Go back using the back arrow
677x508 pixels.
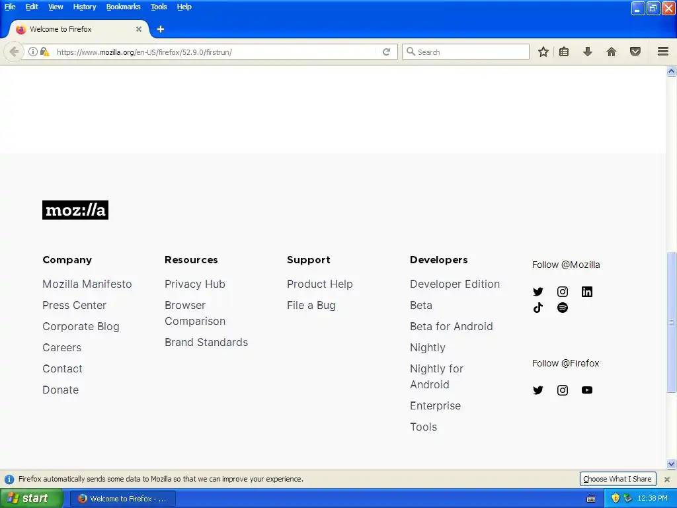pos(13,52)
